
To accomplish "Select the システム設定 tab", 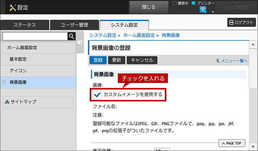I will pos(124,25).
